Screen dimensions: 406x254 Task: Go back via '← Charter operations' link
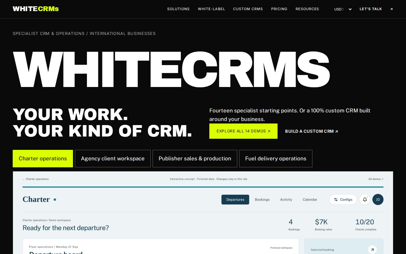click(36, 179)
